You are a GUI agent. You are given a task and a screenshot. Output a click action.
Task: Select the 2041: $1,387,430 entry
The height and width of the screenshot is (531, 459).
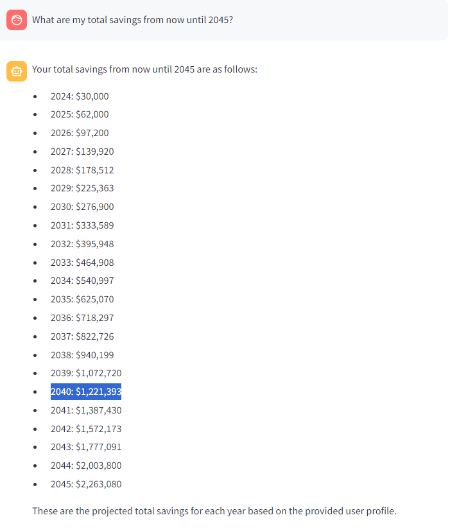pyautogui.click(x=86, y=410)
